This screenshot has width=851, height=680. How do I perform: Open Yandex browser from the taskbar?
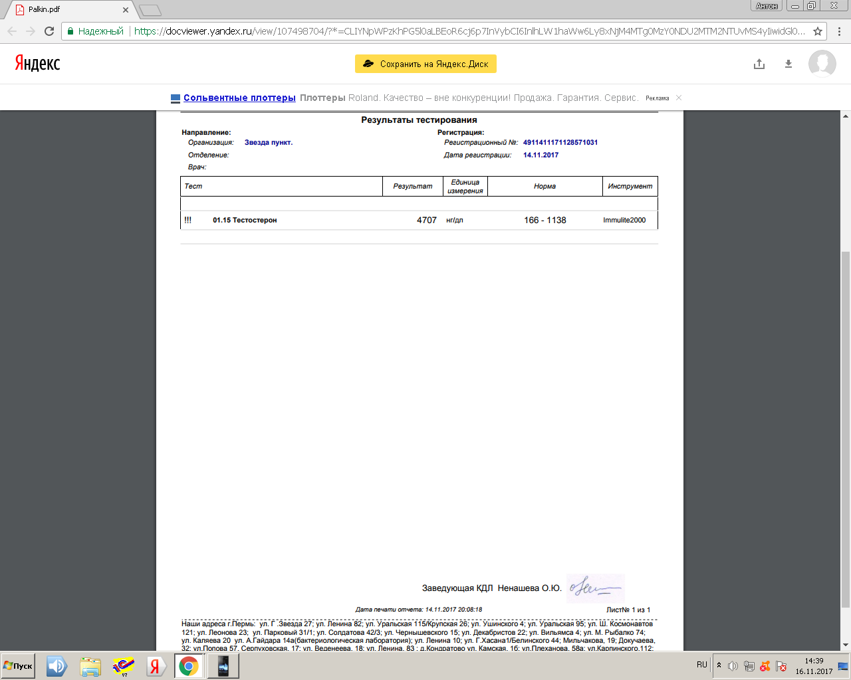pos(156,666)
